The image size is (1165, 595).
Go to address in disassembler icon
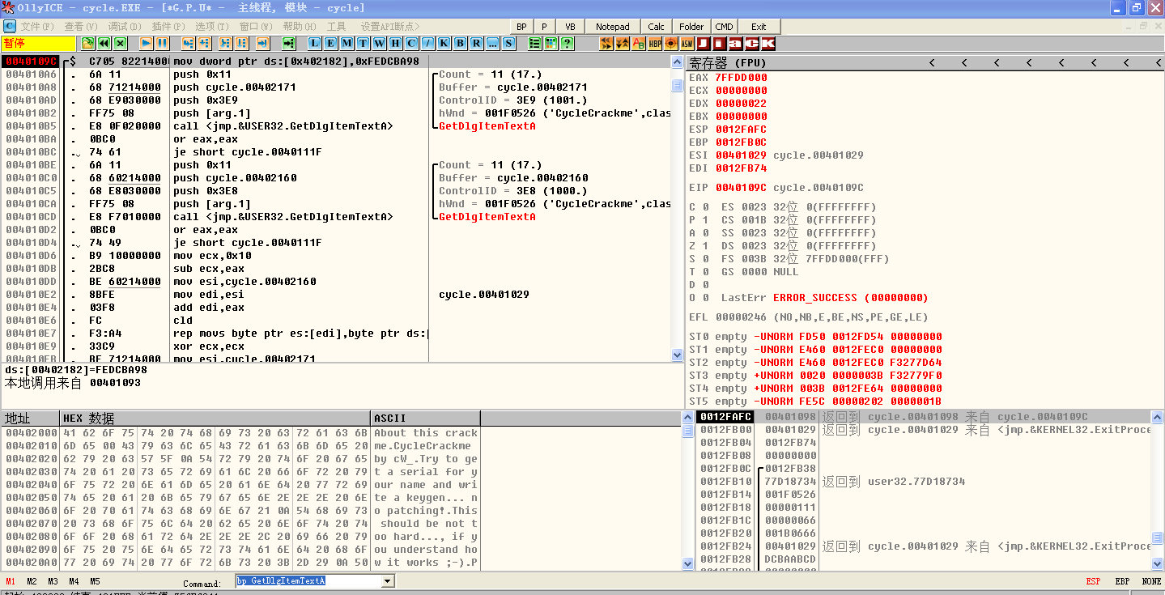pos(289,43)
